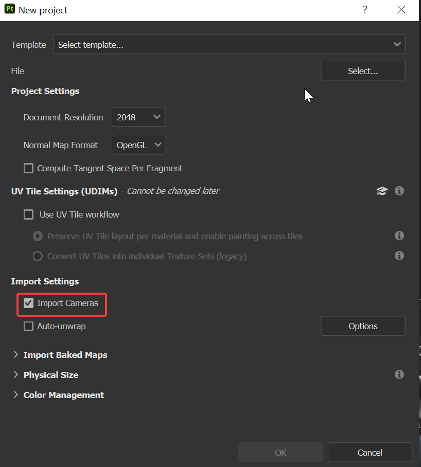This screenshot has width=421, height=467.
Task: Enable the Use UV Tile workflow checkbox
Action: click(x=28, y=214)
